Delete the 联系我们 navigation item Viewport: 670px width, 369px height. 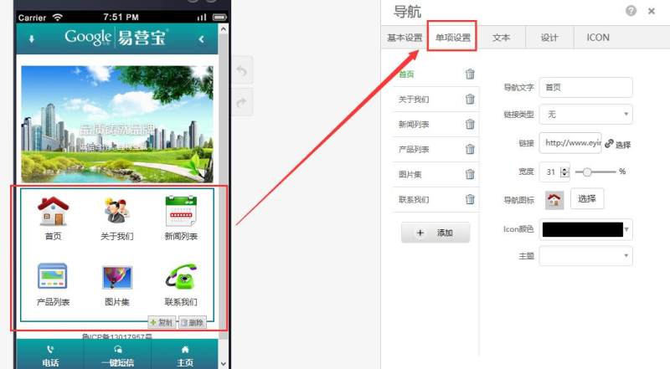470,199
